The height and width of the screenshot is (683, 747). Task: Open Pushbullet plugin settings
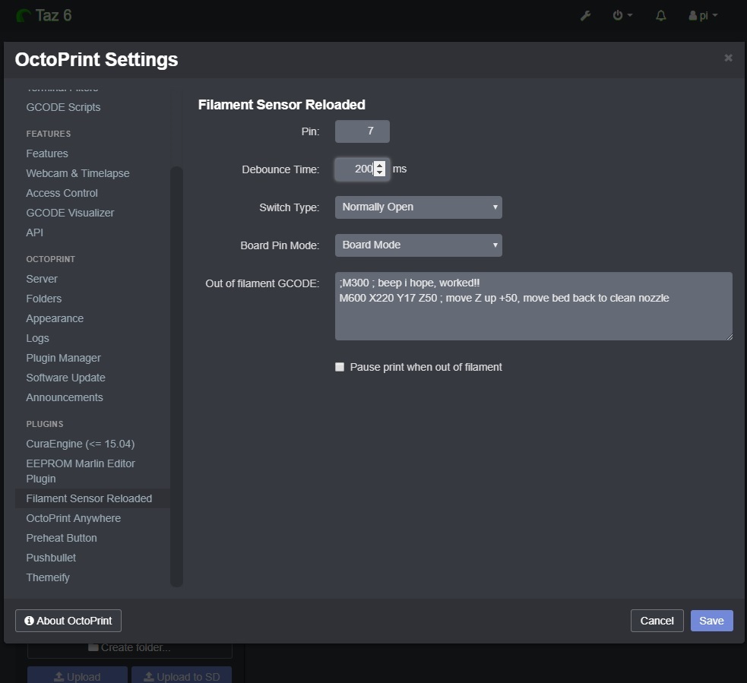51,558
